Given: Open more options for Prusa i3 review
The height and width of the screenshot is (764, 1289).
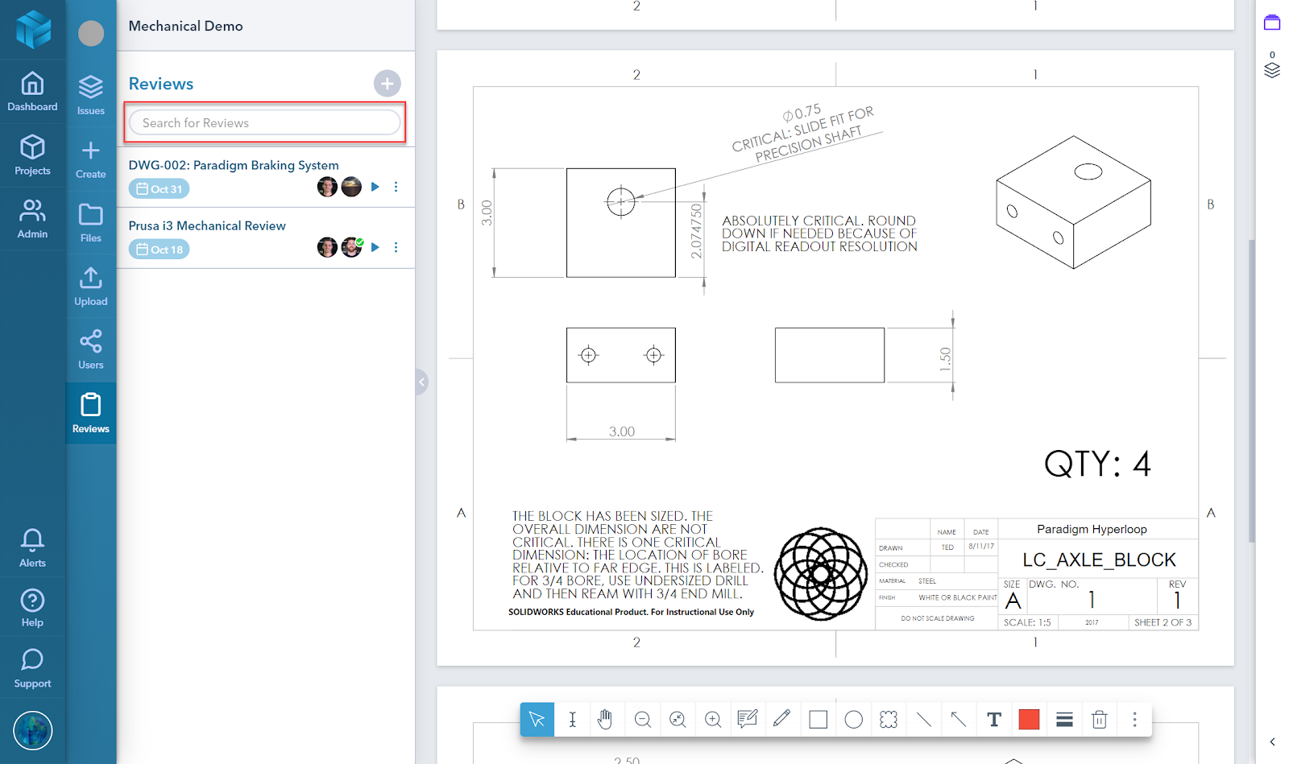Looking at the screenshot, I should 396,247.
